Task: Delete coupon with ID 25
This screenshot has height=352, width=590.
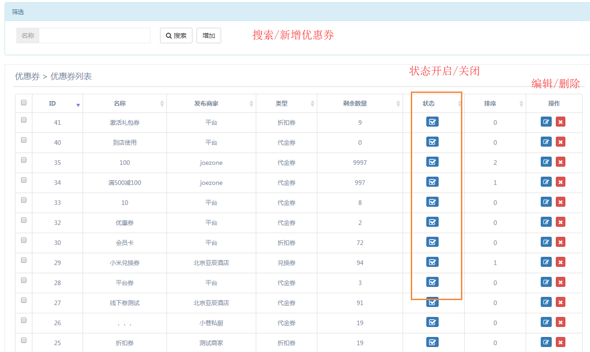Action: pos(560,342)
